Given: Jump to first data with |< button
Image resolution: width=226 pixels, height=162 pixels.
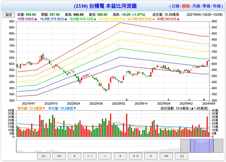Looking at the screenshot, I should point(44,156).
